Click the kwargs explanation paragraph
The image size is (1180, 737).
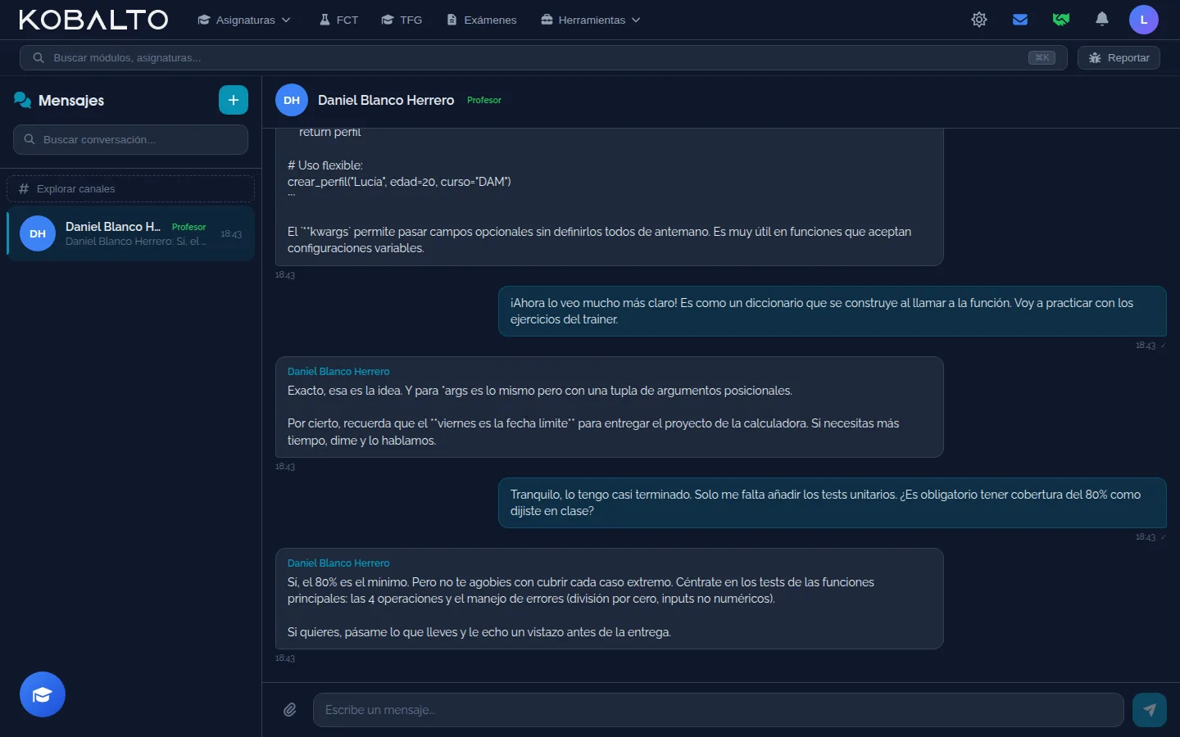click(599, 240)
